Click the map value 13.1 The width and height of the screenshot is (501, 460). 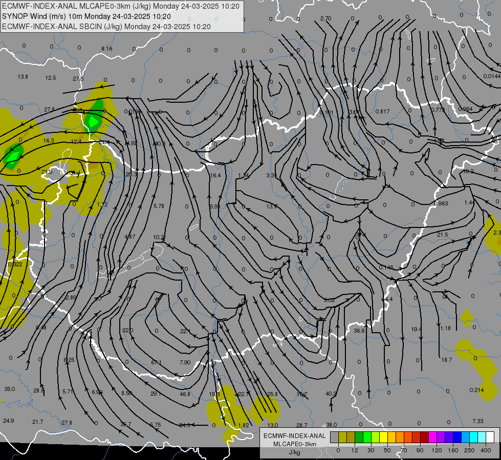point(272,206)
